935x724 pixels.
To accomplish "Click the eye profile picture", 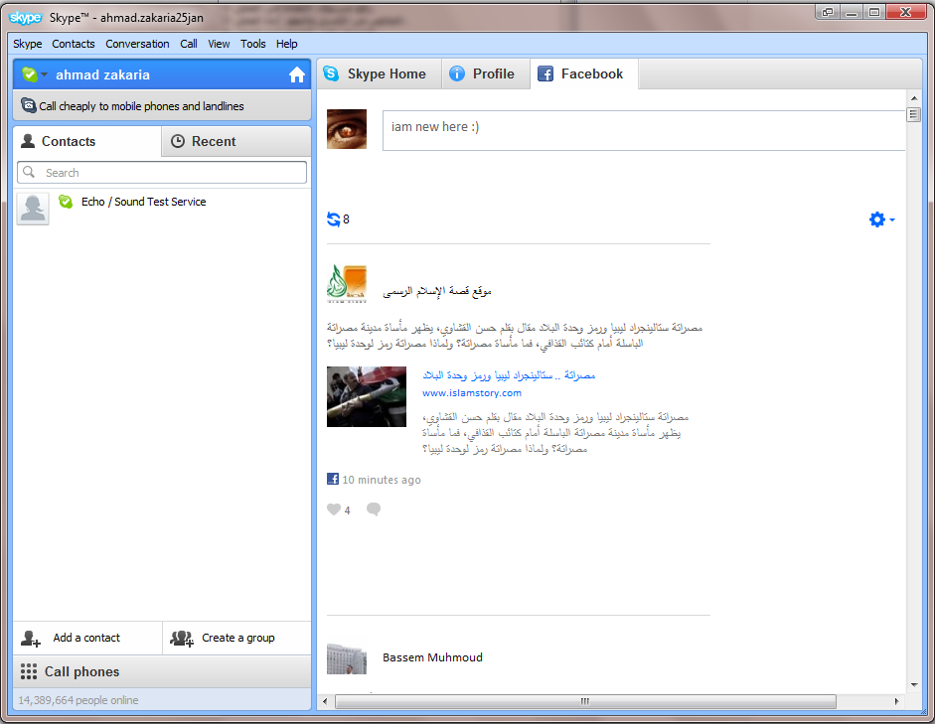I will click(347, 129).
